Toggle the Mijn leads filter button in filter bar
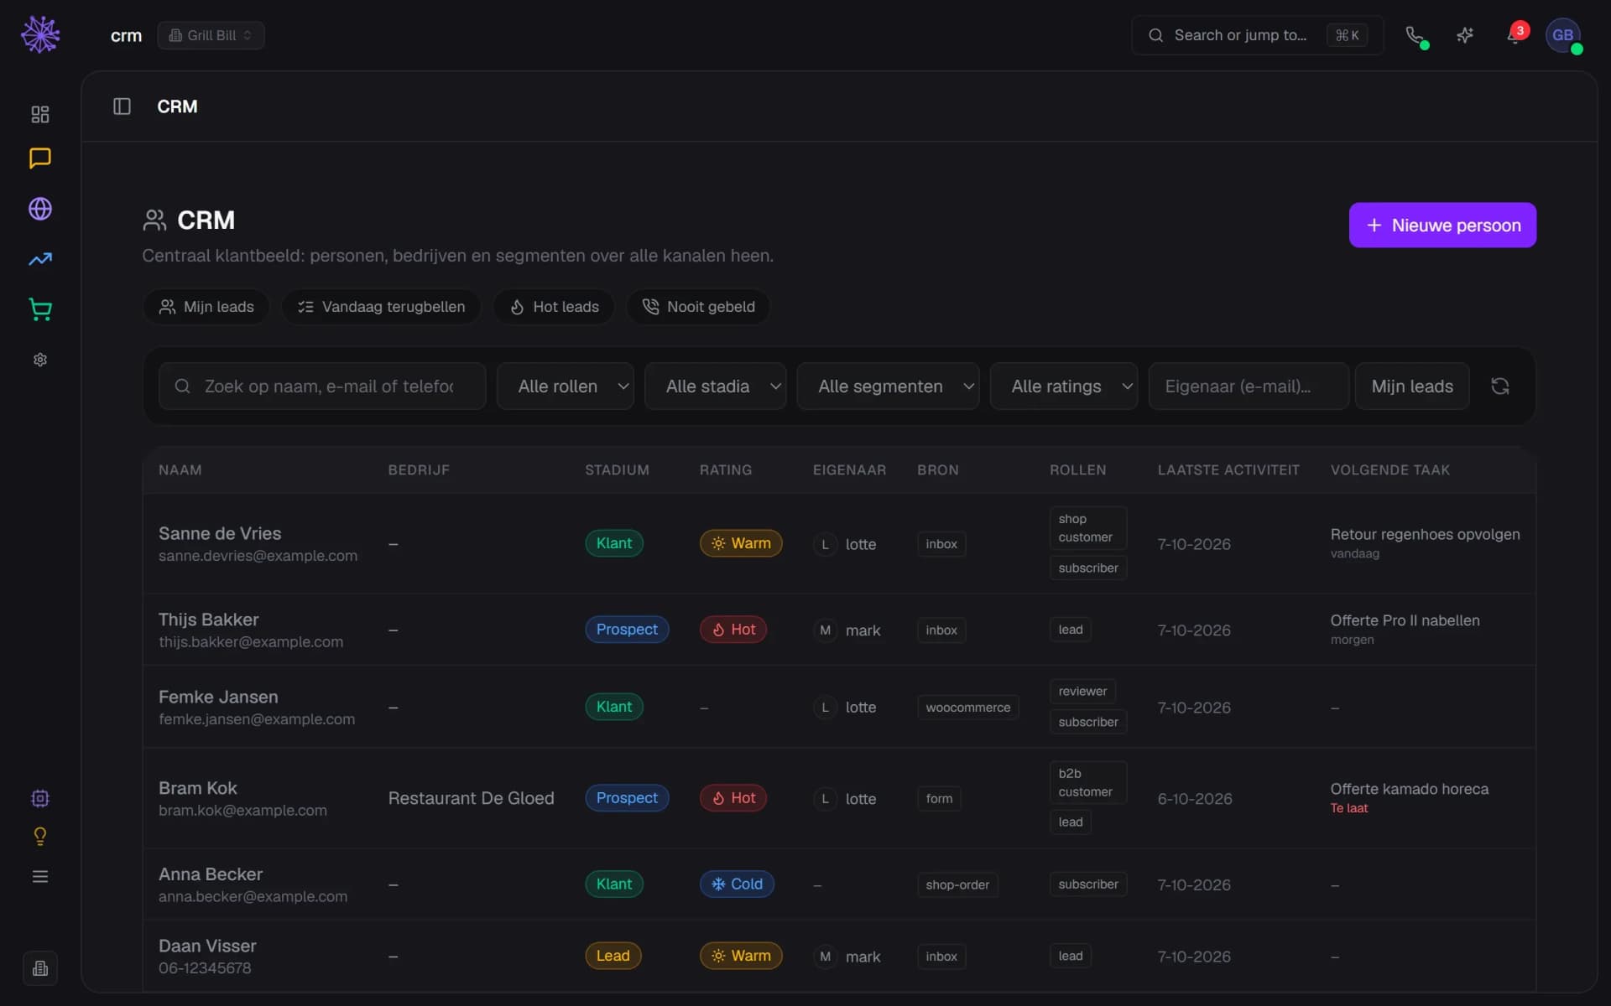 (1412, 386)
